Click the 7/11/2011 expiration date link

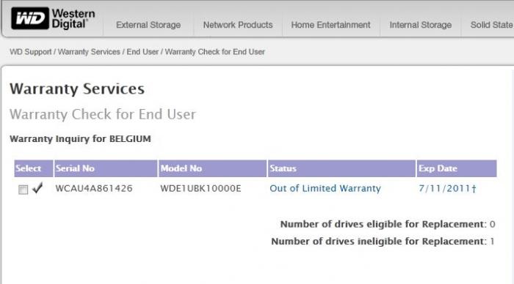click(447, 189)
